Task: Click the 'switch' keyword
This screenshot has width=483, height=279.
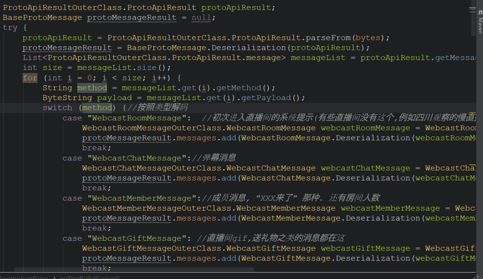Action: pyautogui.click(x=58, y=108)
